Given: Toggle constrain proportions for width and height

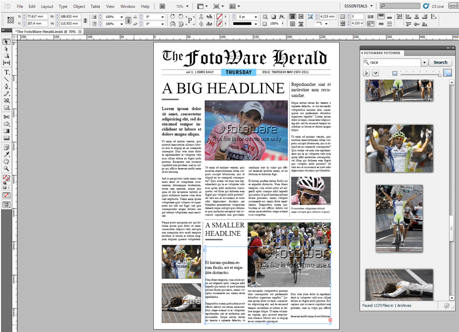Looking at the screenshot, I should (x=85, y=20).
